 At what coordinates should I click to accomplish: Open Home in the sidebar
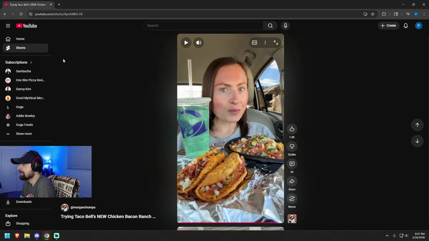(25, 39)
